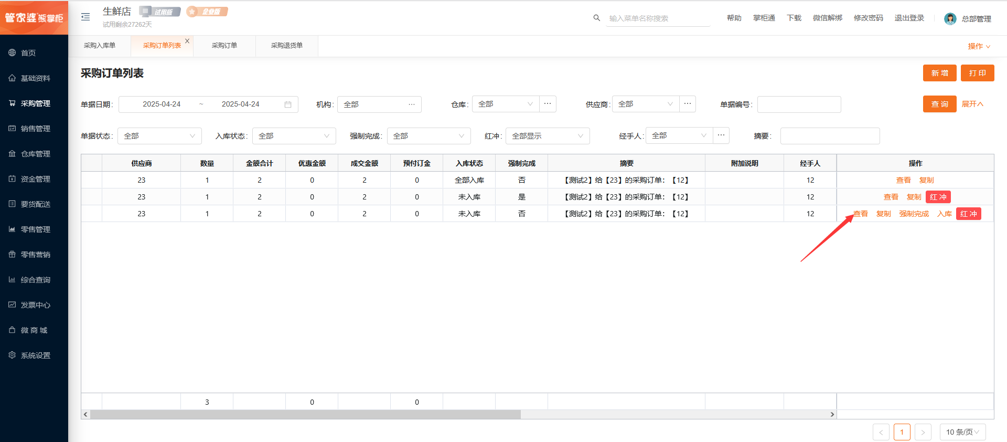This screenshot has height=442, width=1007.
Task: Open handler picker via ellipsis button
Action: (721, 135)
